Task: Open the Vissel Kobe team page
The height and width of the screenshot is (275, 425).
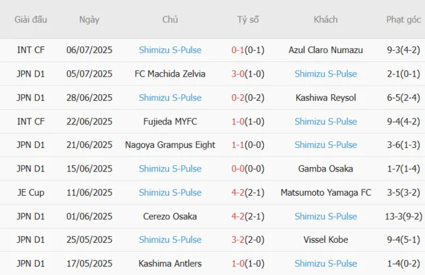Action: (326, 240)
